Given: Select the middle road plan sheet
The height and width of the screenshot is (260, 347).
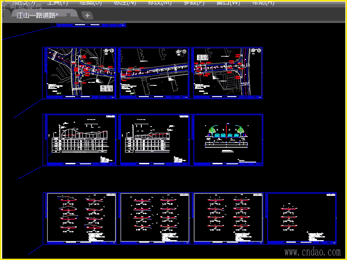Looking at the screenshot, I should 153,73.
